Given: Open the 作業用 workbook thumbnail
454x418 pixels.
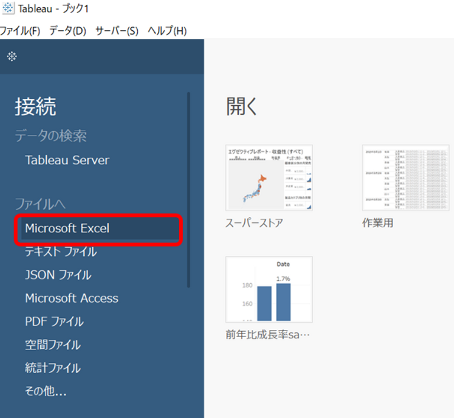Looking at the screenshot, I should tap(406, 178).
